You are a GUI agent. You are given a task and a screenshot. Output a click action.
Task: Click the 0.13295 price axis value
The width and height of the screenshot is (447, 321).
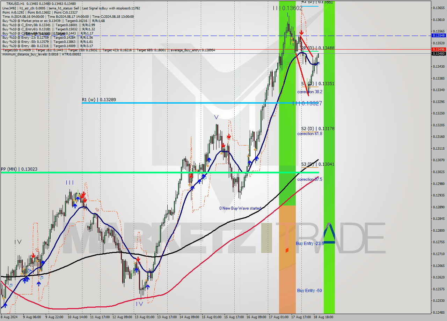click(439, 102)
